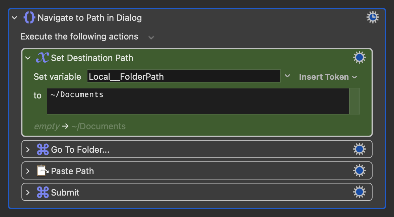
Task: Open gear menu for Set Destination Path
Action: (x=359, y=58)
